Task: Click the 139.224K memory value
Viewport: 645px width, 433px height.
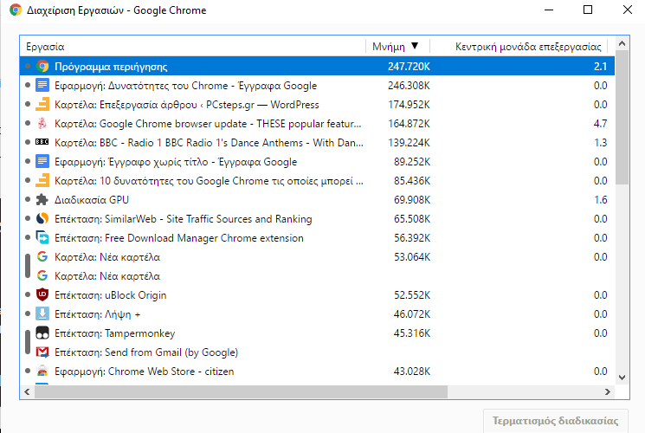Action: [x=409, y=142]
